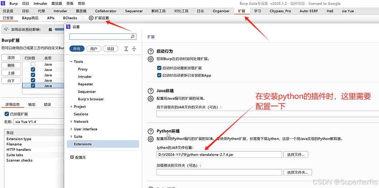Select the 项目 filter pill
The height and width of the screenshot is (188, 379).
[111, 49]
